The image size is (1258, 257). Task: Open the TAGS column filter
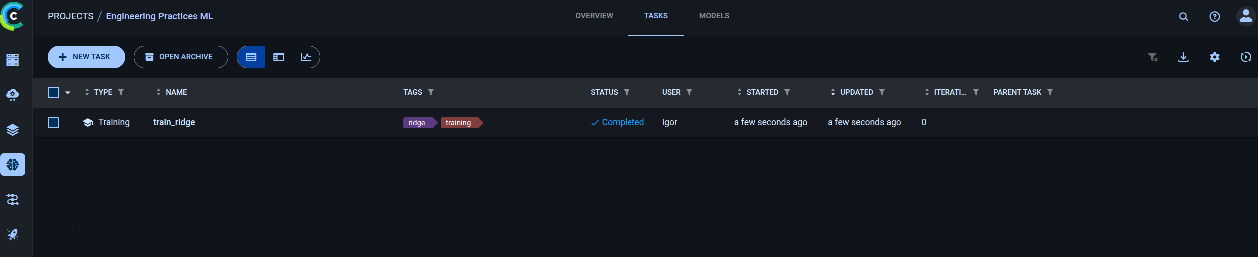click(431, 92)
